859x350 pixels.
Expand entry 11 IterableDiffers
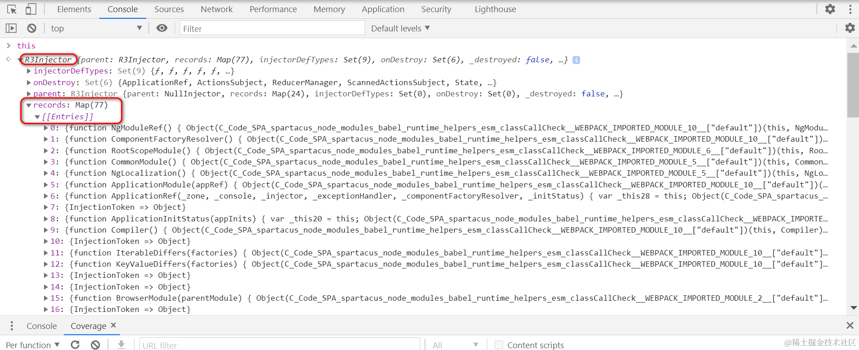pos(46,253)
